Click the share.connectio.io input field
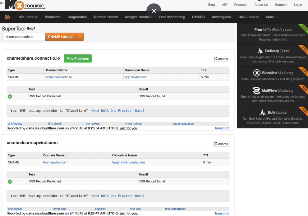308x216 pixels. pyautogui.click(x=23, y=37)
